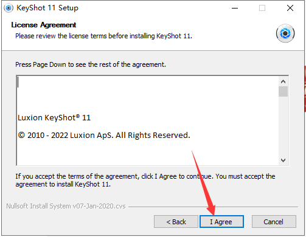Click the Nullsoft Install System label
The image size is (306, 237).
(66, 206)
